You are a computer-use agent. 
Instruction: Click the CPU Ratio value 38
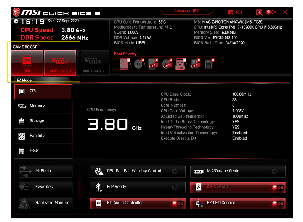234,99
